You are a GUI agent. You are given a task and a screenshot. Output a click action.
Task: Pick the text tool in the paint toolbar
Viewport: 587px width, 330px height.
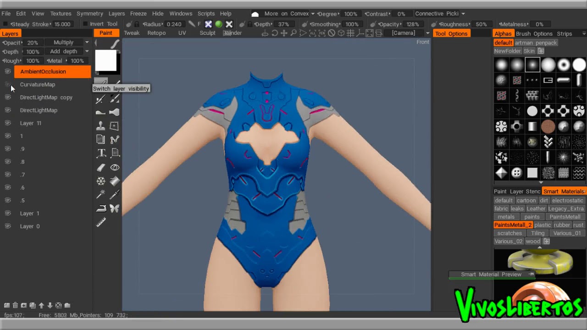tap(101, 153)
